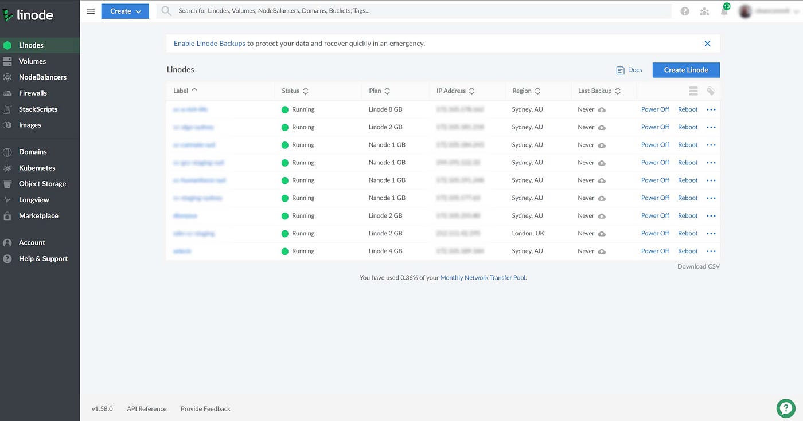The height and width of the screenshot is (421, 803).
Task: Reboot the London, UK Linode
Action: [688, 233]
